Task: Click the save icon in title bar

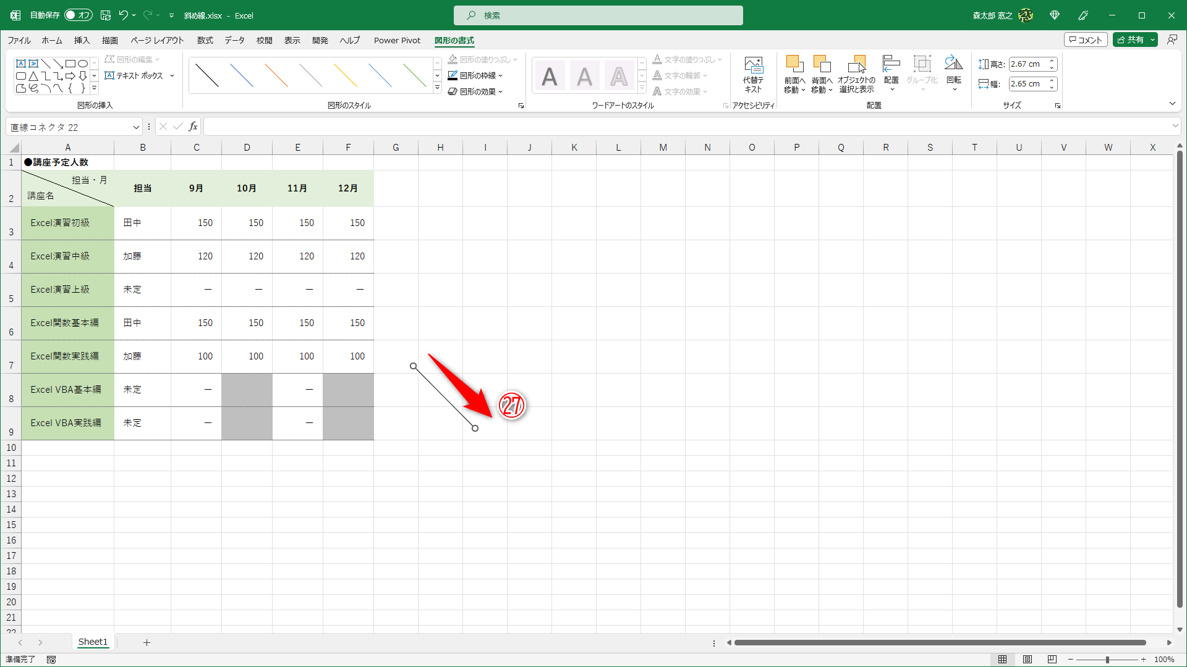Action: pyautogui.click(x=106, y=15)
